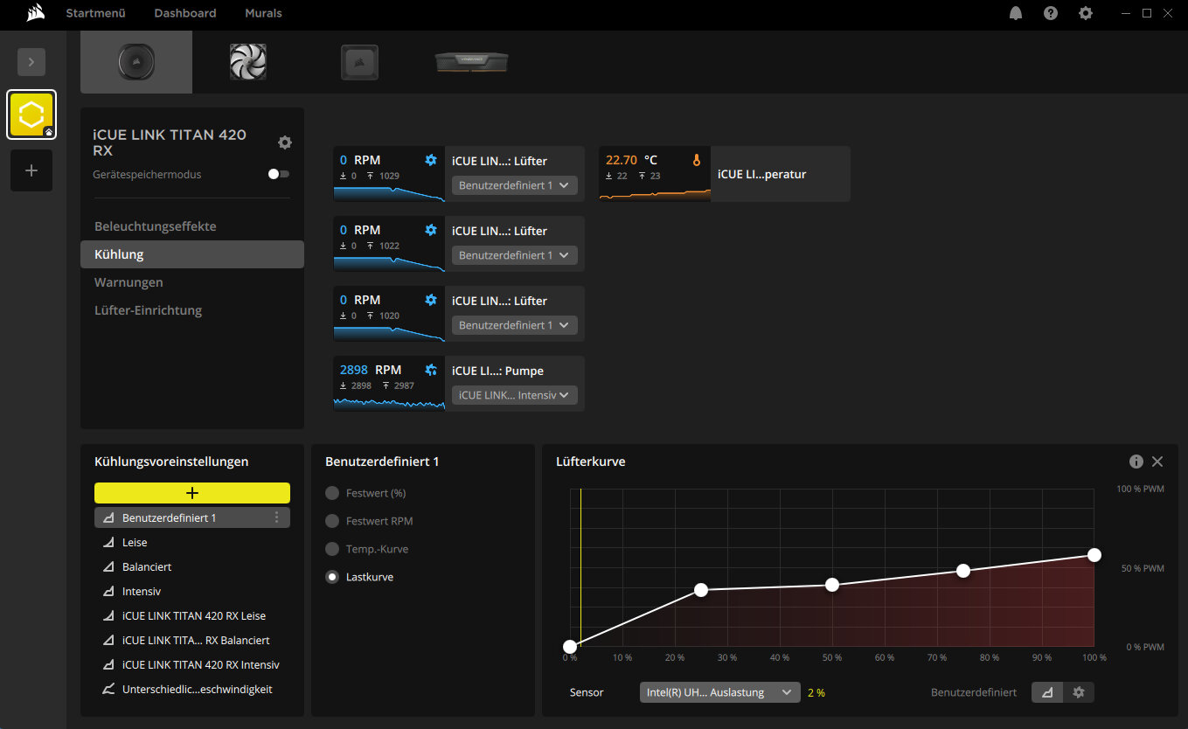1188x729 pixels.
Task: Add a new cooling preset with yellow plus button
Action: point(192,493)
